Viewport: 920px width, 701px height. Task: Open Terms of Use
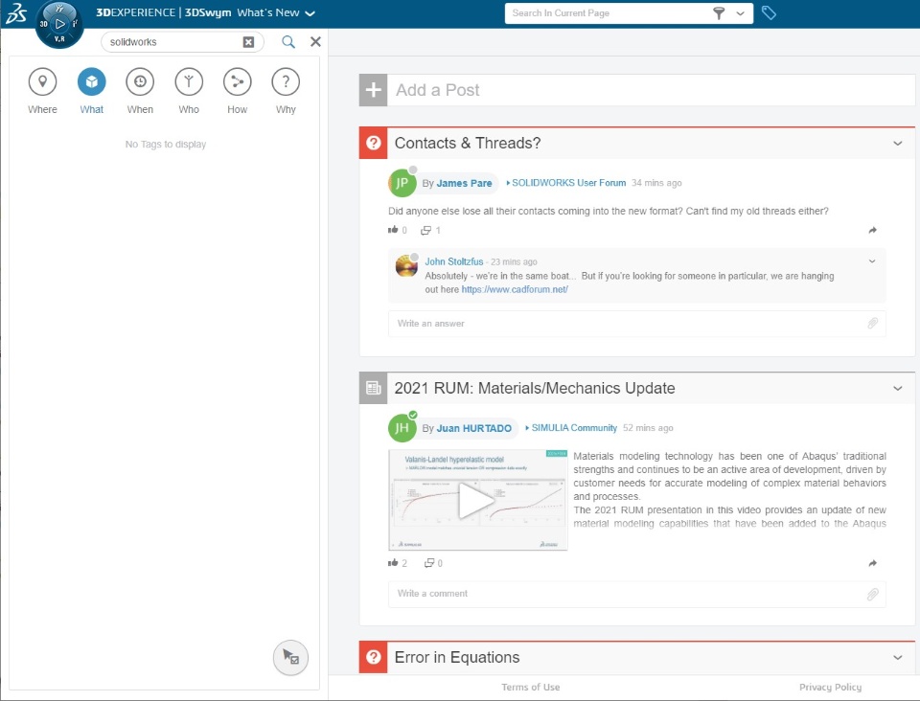(x=530, y=687)
